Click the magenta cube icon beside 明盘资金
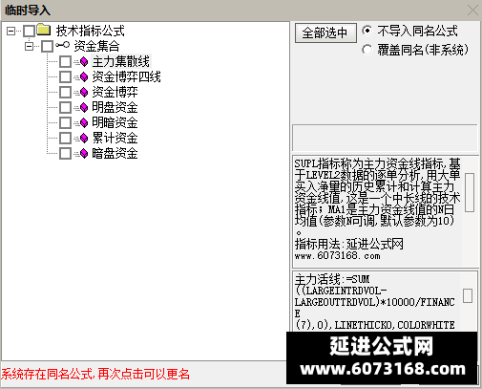The height and width of the screenshot is (389, 482). point(84,107)
